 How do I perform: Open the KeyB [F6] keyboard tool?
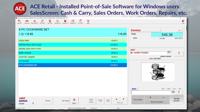27,22
